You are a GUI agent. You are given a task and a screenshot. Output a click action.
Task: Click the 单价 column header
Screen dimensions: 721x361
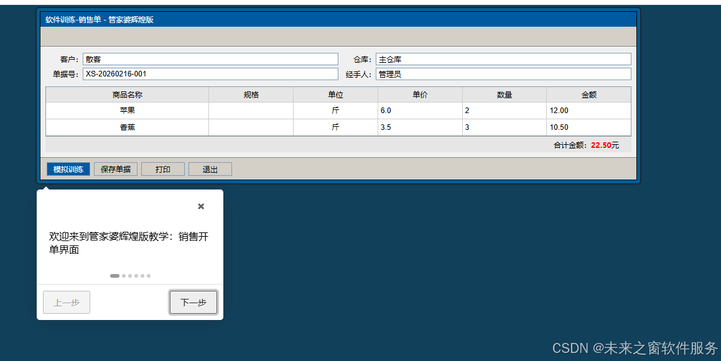(421, 94)
